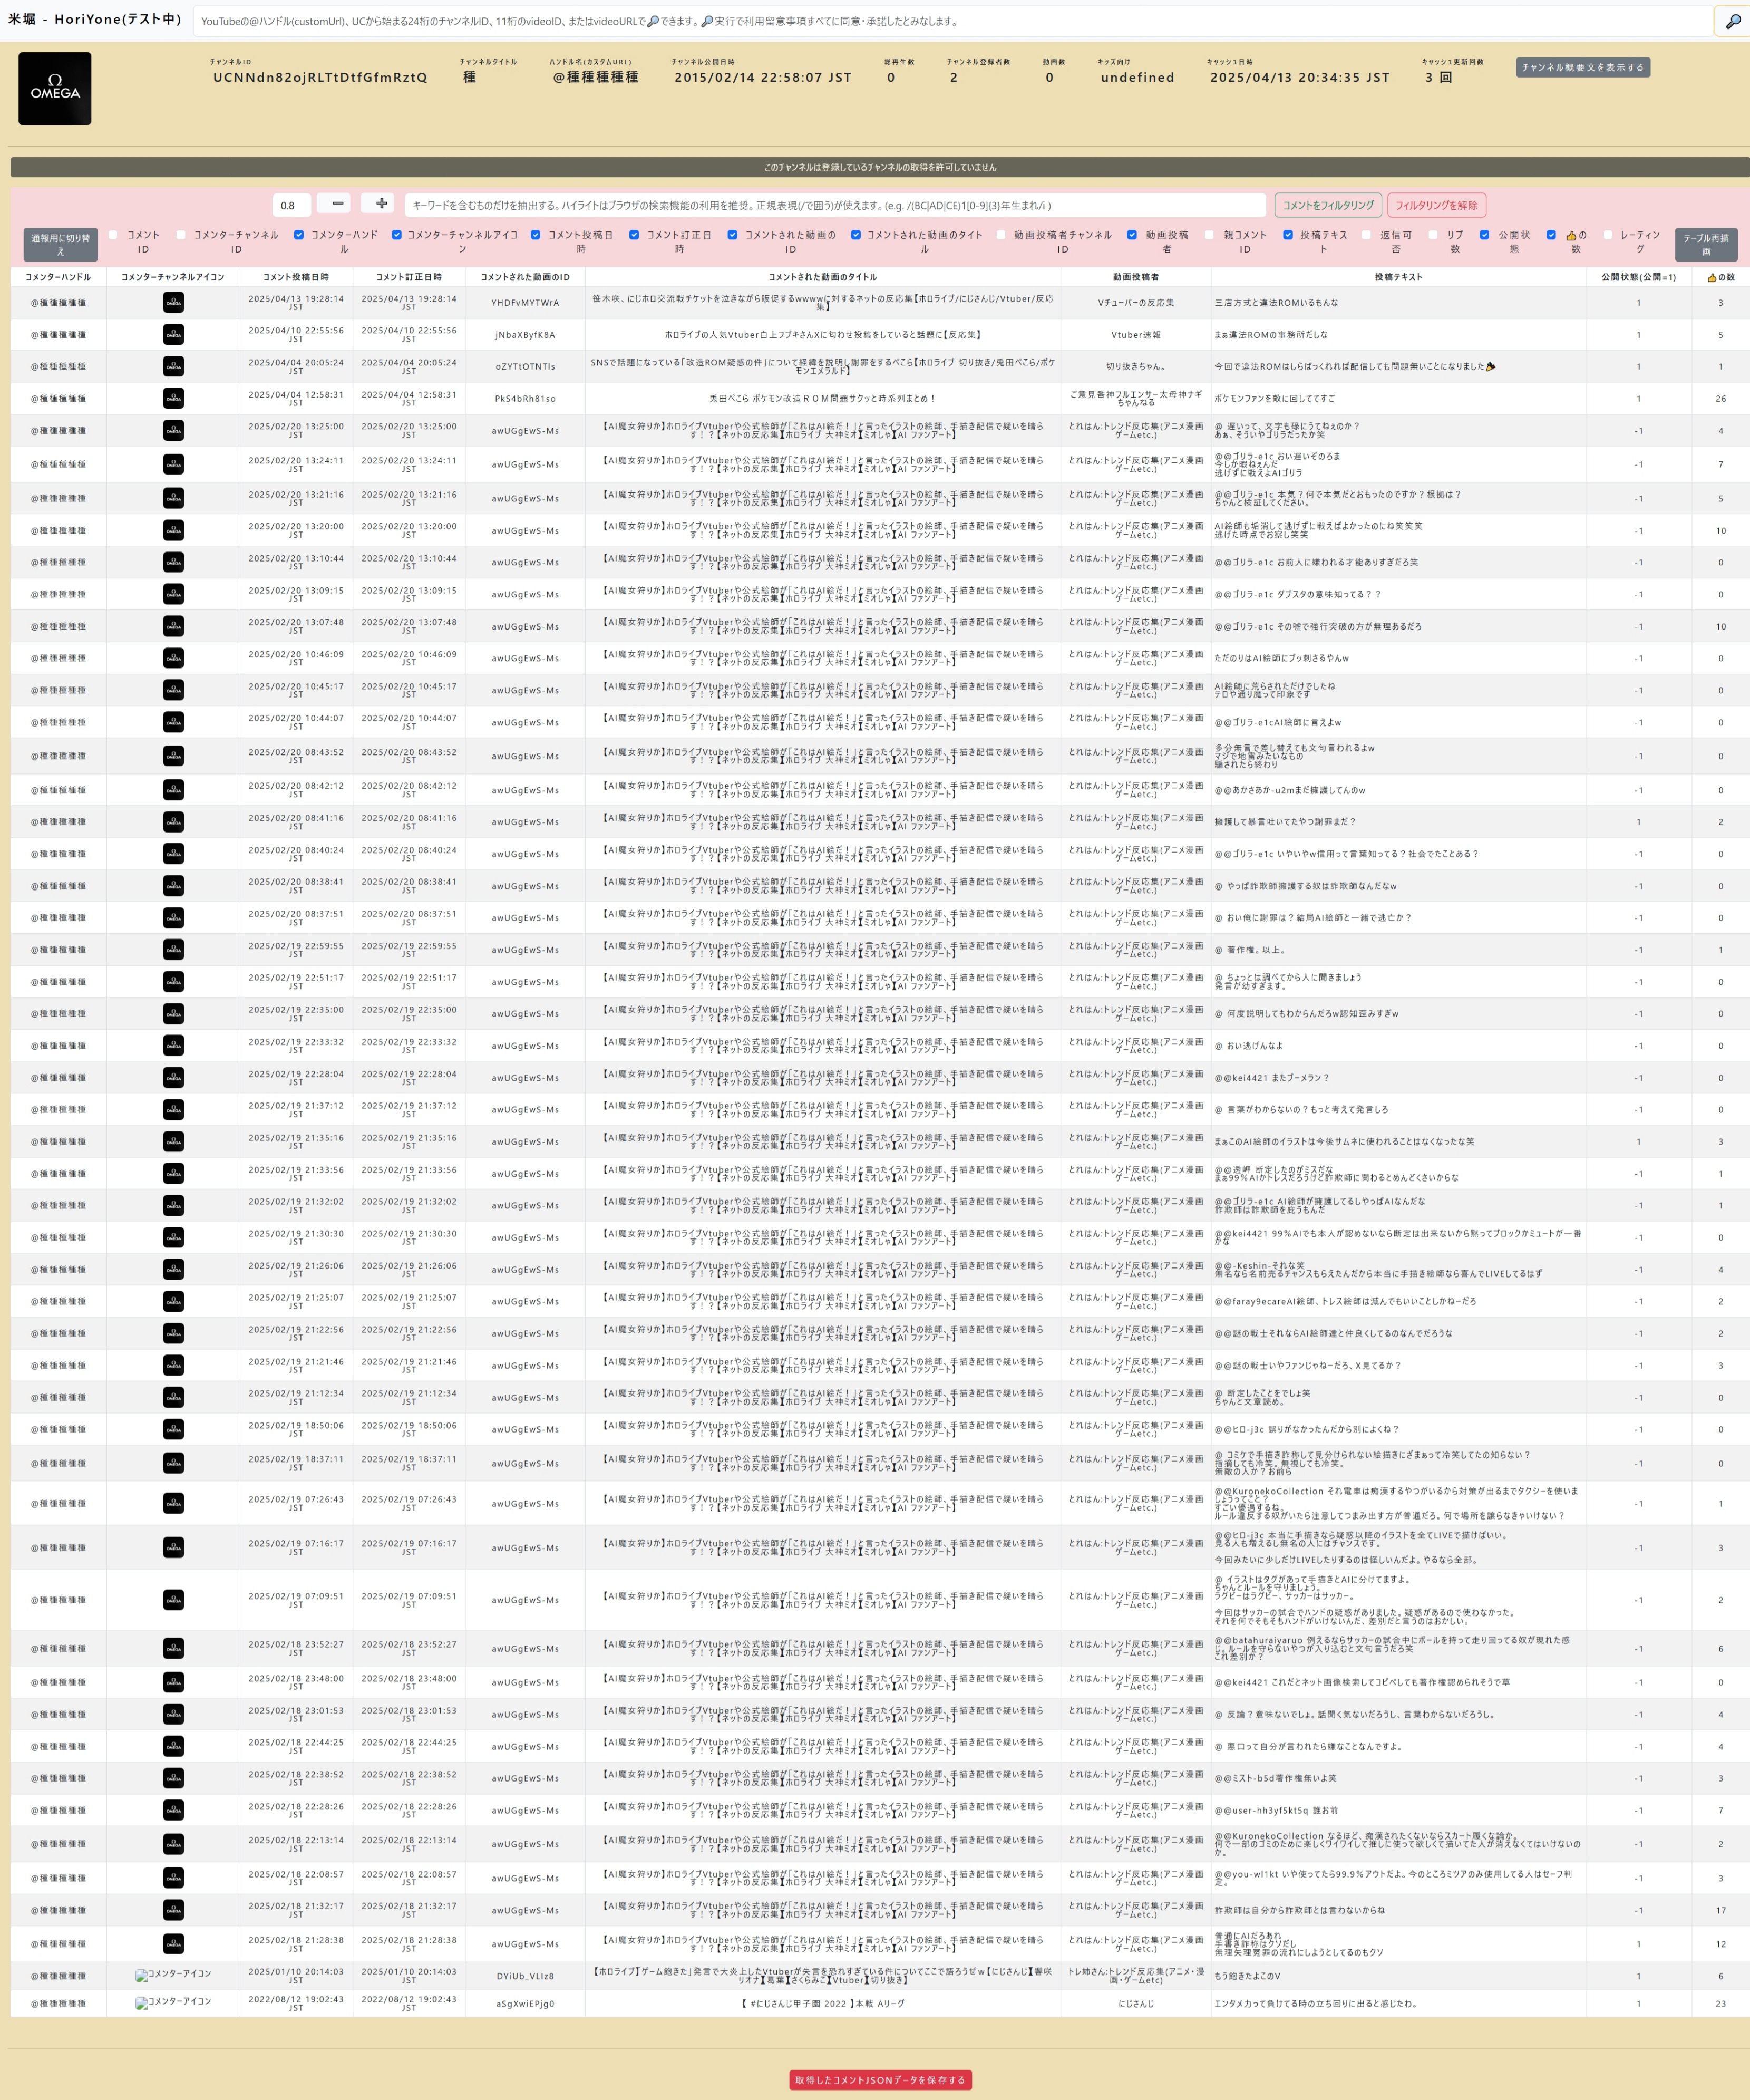Uncheck the コメントされた動画のタイトル checkbox

coord(856,235)
